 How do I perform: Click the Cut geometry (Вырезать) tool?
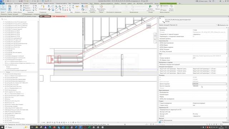click(26, 8)
